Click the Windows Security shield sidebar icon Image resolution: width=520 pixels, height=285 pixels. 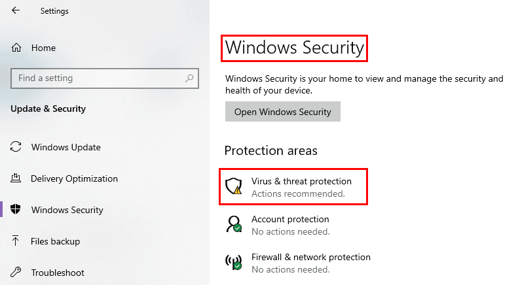[x=16, y=209]
